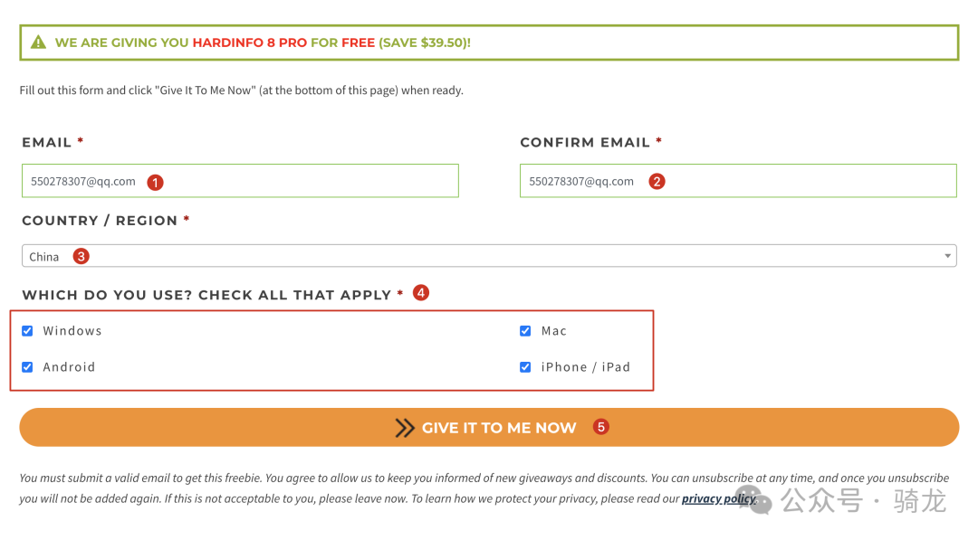
Task: Open the privacy policy link
Action: (x=718, y=498)
